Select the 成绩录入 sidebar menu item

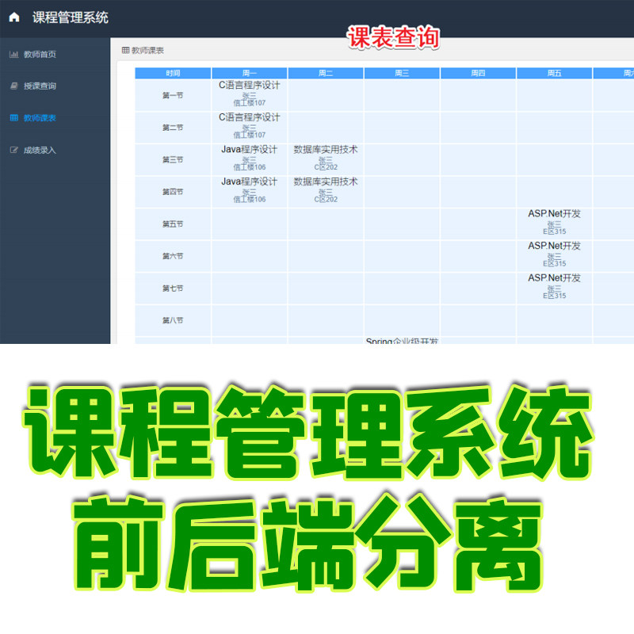click(x=38, y=148)
